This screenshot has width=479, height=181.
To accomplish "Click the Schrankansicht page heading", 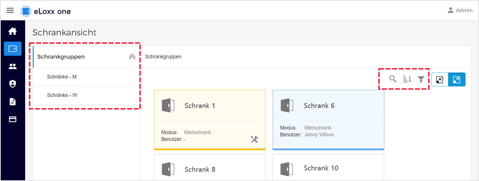I will (64, 33).
